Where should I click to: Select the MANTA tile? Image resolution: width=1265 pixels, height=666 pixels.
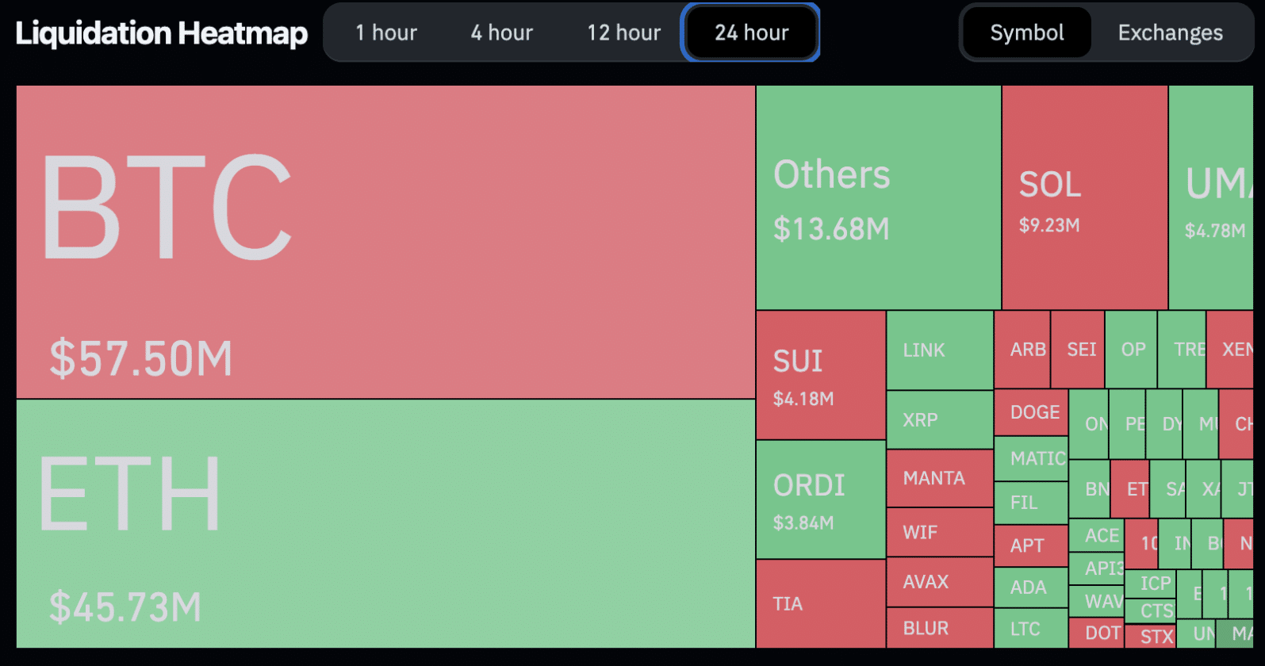point(940,478)
